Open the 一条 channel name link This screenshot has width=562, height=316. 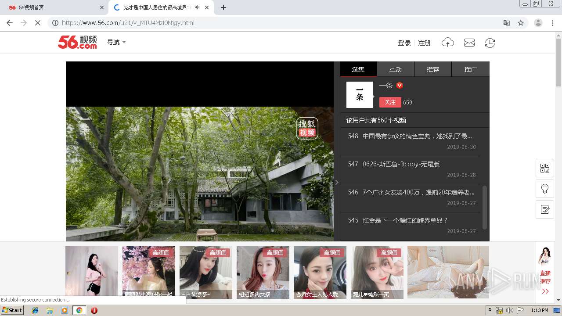click(386, 86)
